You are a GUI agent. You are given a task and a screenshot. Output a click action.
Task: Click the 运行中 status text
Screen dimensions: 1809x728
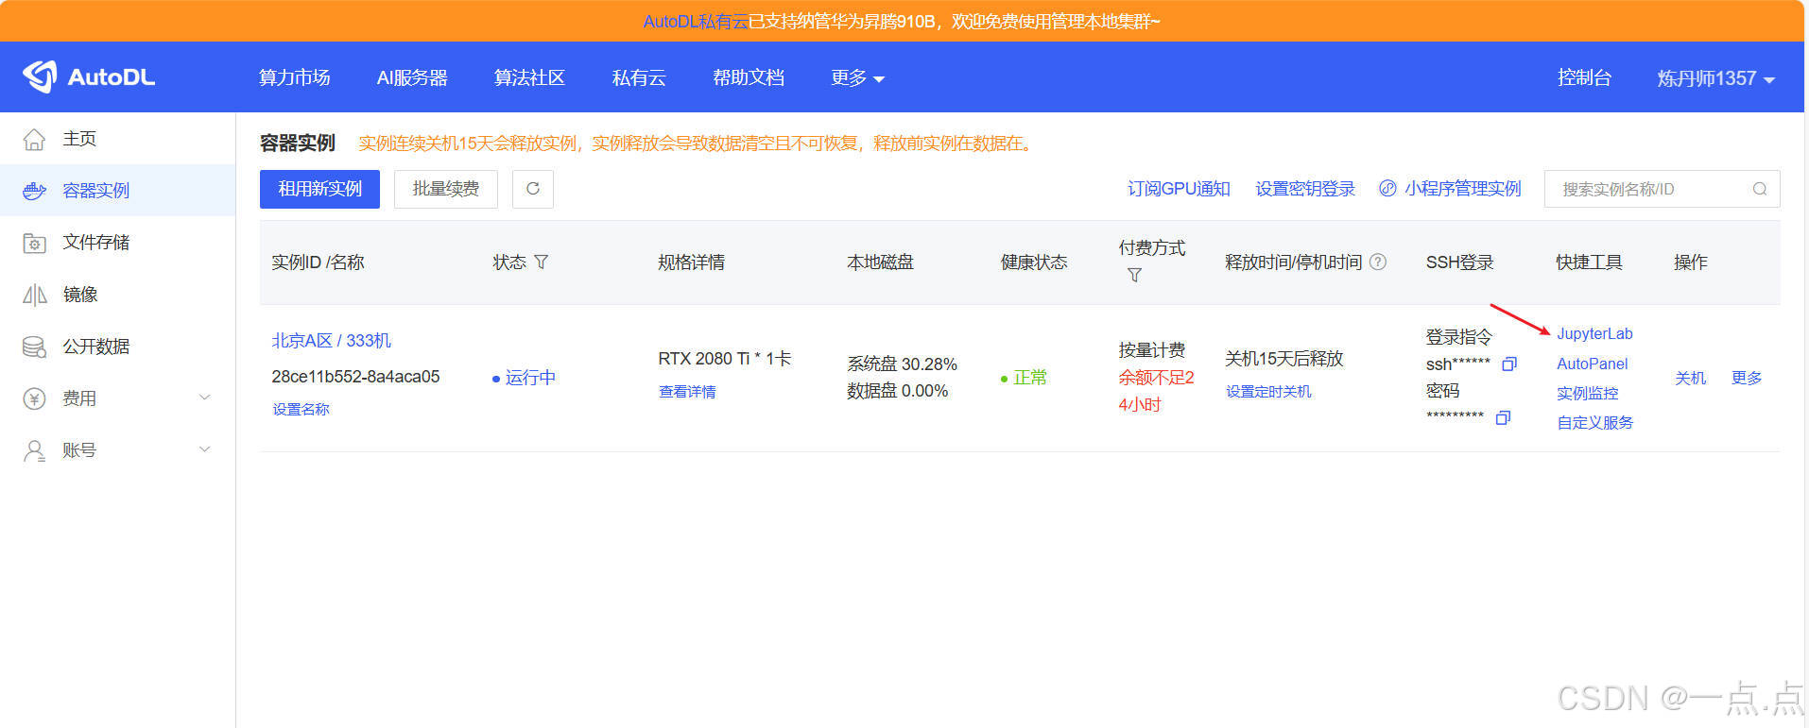[530, 378]
